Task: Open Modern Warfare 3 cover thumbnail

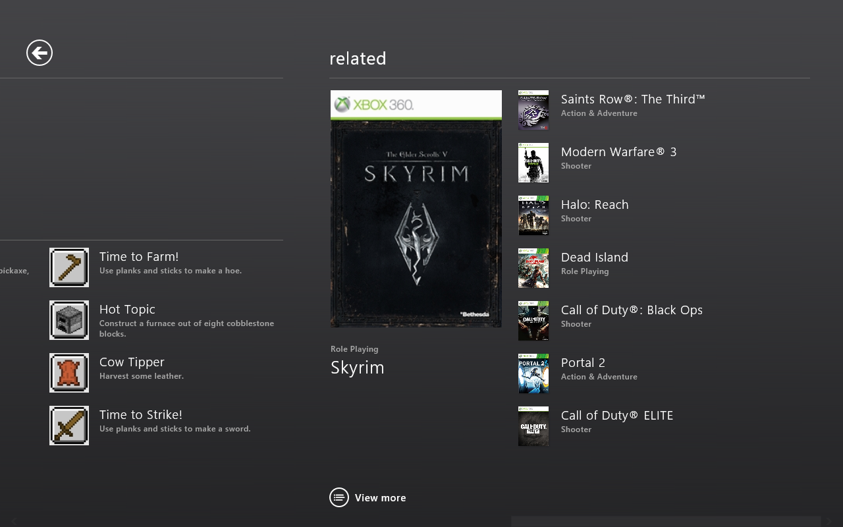Action: [533, 163]
